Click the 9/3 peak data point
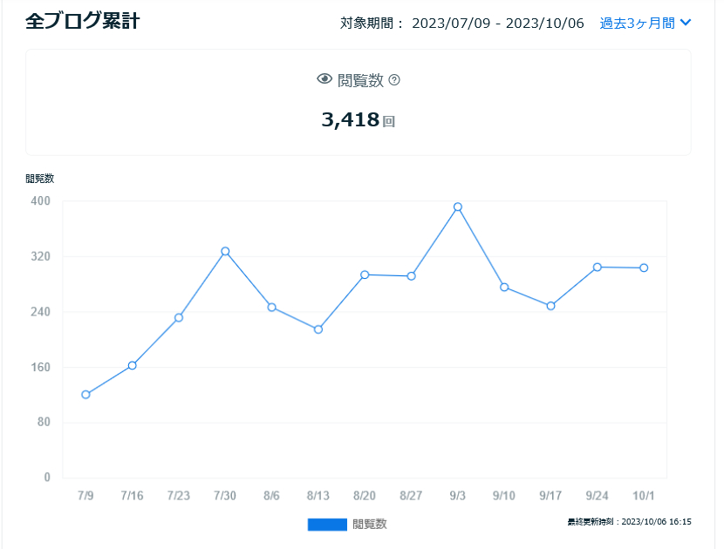This screenshot has width=724, height=549. [456, 207]
